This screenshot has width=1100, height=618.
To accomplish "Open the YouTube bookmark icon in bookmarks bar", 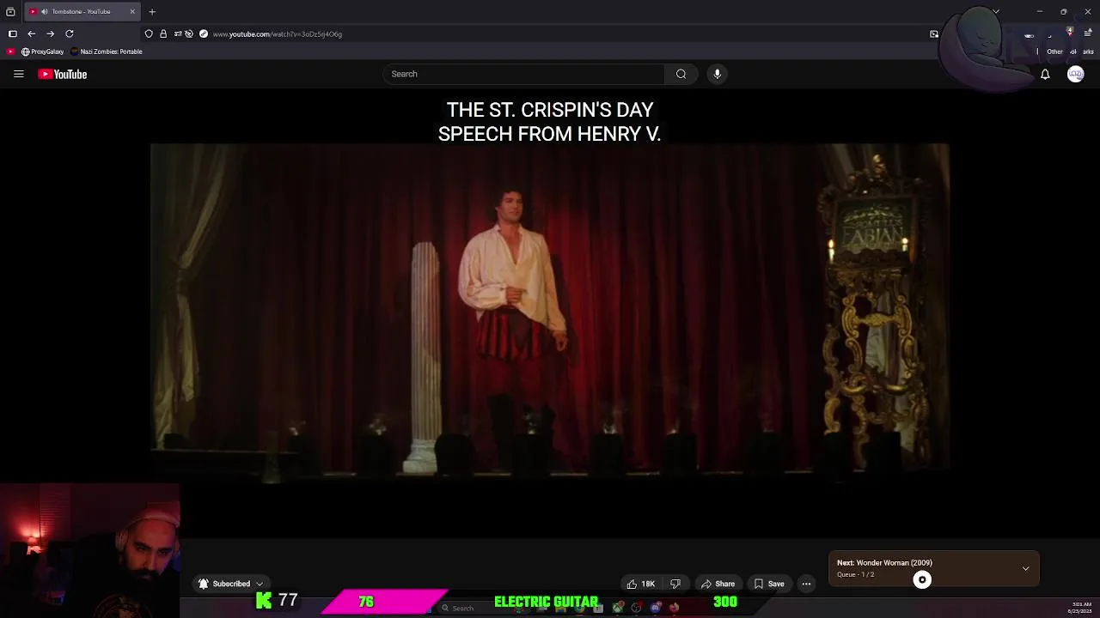I will (x=10, y=51).
